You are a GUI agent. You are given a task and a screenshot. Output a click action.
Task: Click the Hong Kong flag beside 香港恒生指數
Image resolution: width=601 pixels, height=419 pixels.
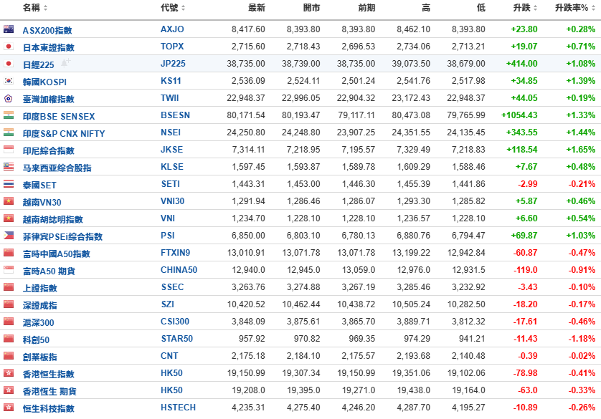click(9, 372)
